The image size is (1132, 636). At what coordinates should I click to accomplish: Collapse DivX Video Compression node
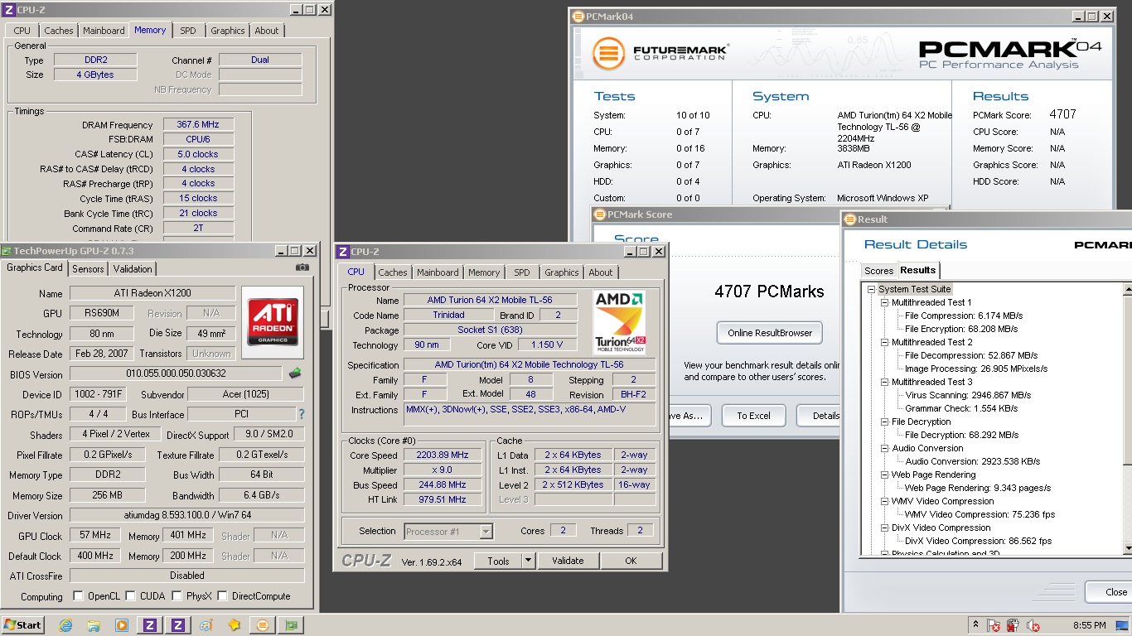coord(884,528)
